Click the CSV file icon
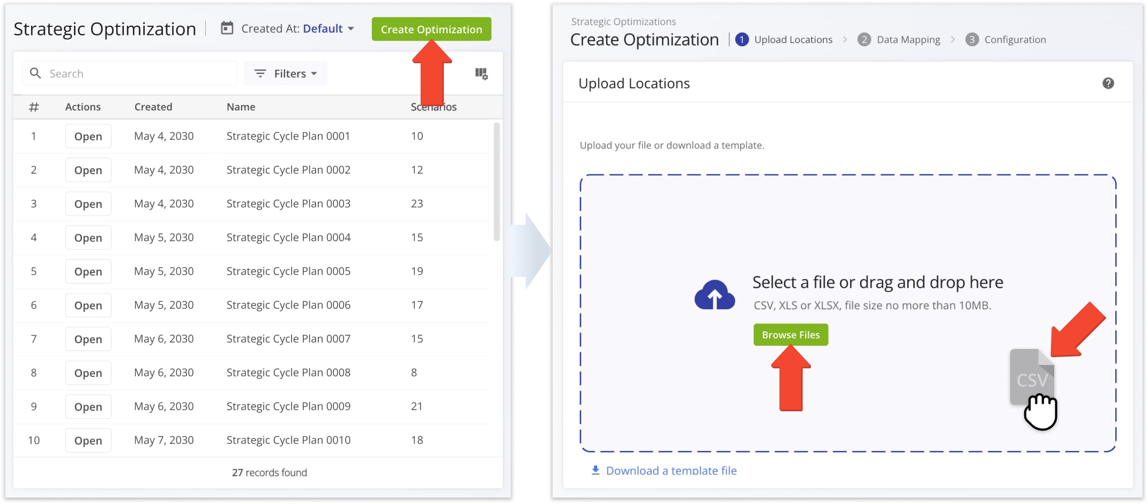The width and height of the screenshot is (1148, 504). 1031,377
